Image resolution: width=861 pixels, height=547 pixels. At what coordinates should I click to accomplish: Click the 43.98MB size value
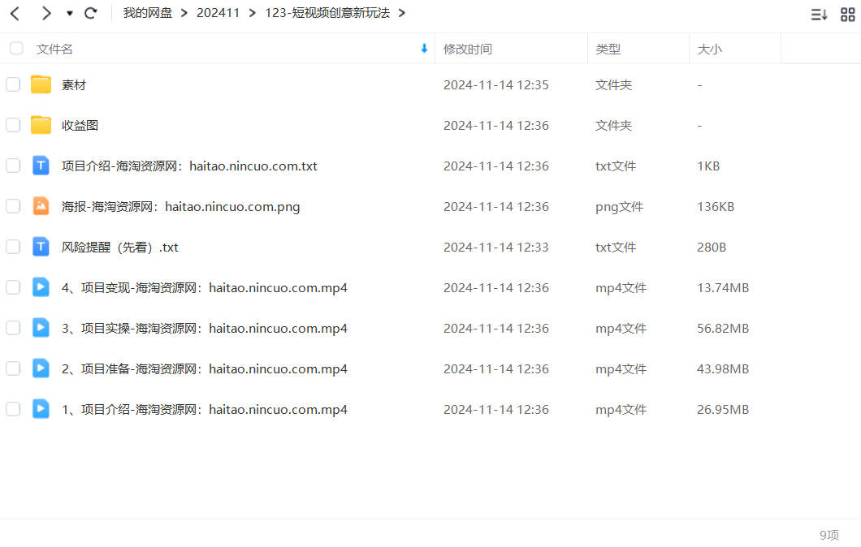click(723, 369)
